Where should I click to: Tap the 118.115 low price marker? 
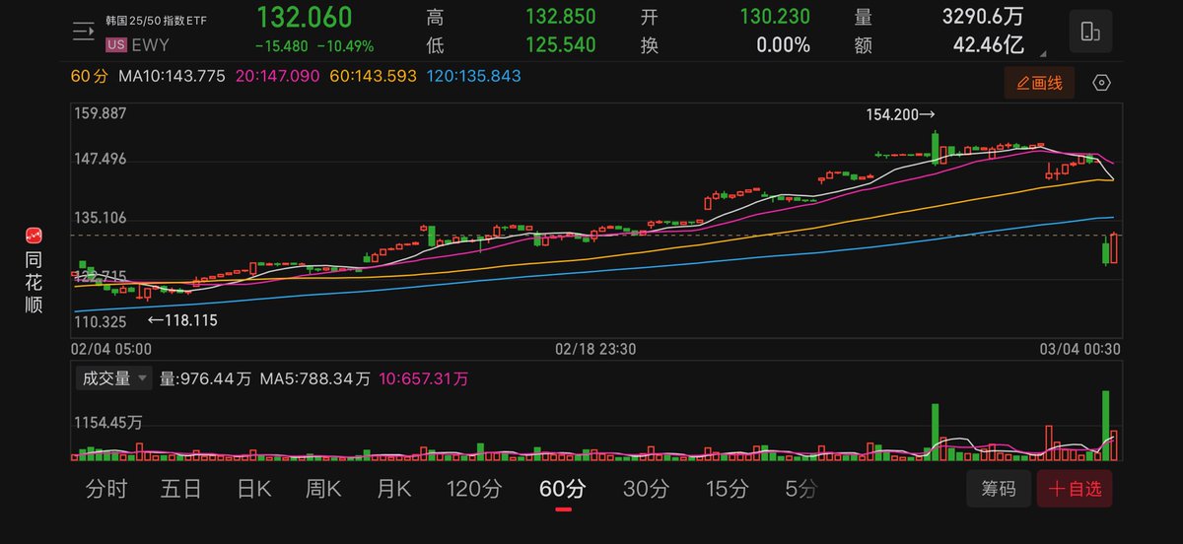tap(182, 320)
